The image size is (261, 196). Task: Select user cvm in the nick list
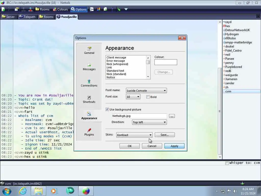[241, 91]
